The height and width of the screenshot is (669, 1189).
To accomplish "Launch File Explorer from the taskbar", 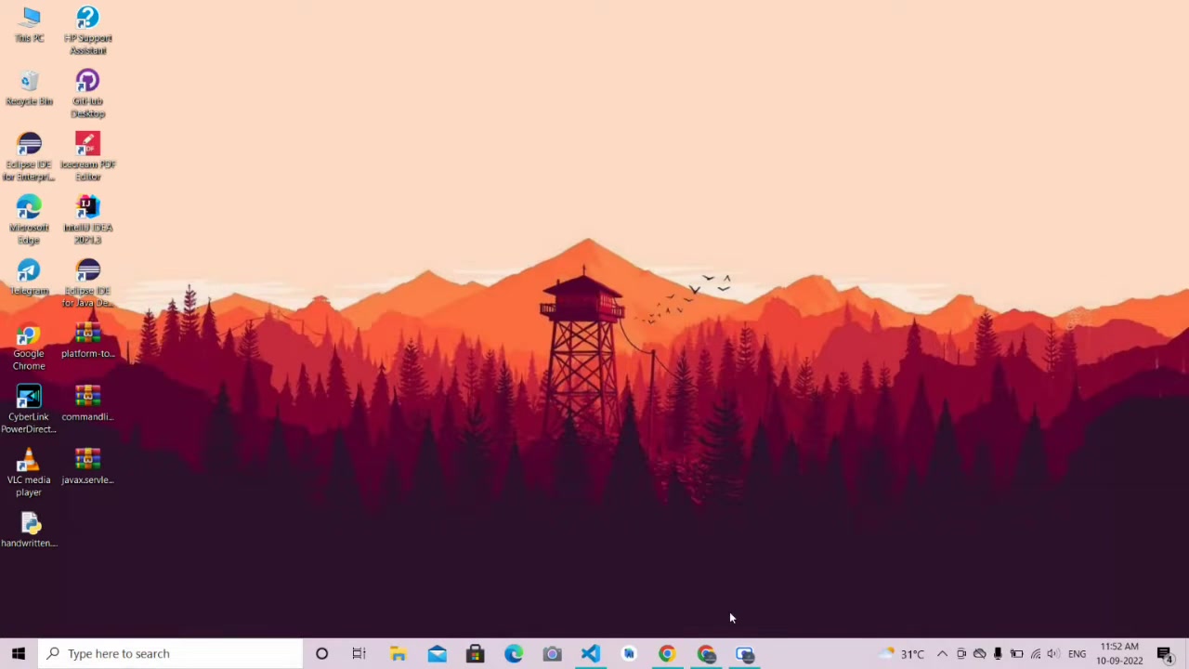I will coord(398,653).
